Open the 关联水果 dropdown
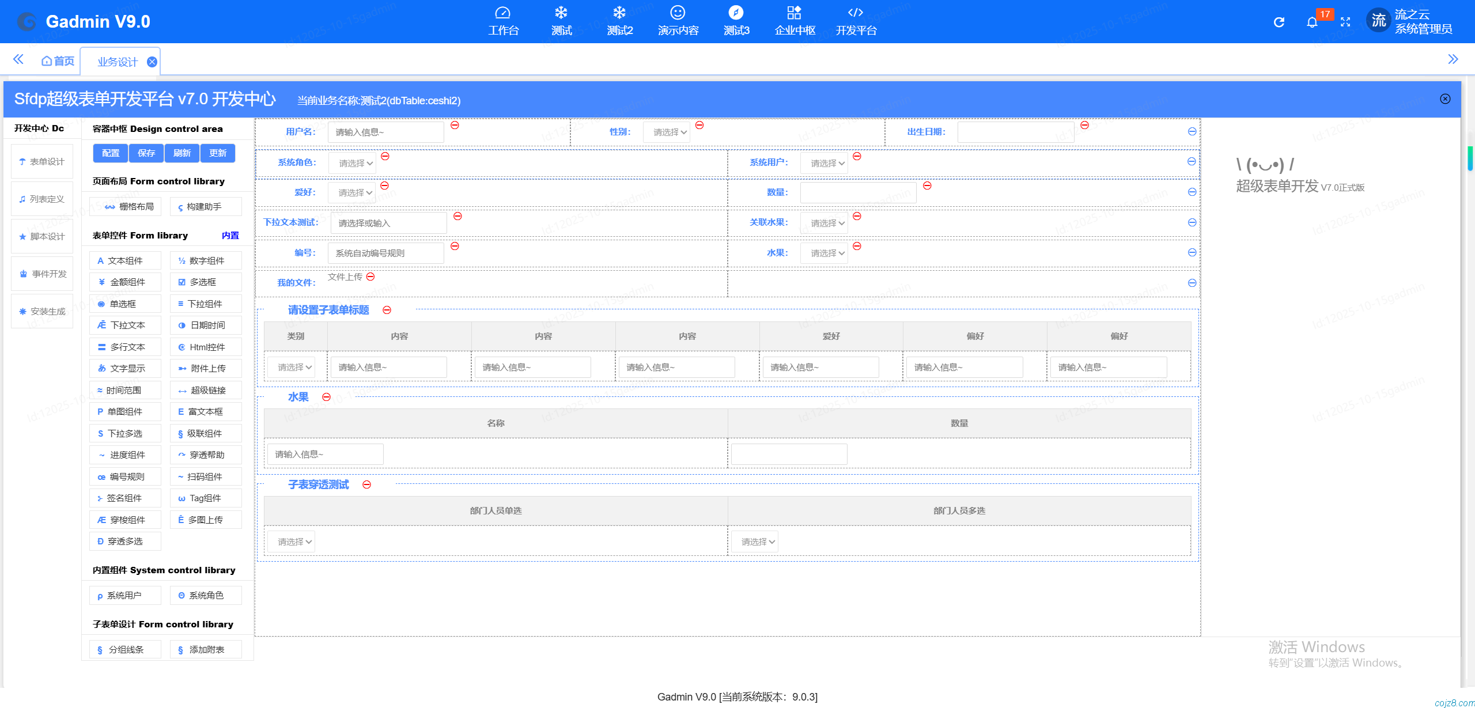This screenshot has width=1475, height=708. 824,224
